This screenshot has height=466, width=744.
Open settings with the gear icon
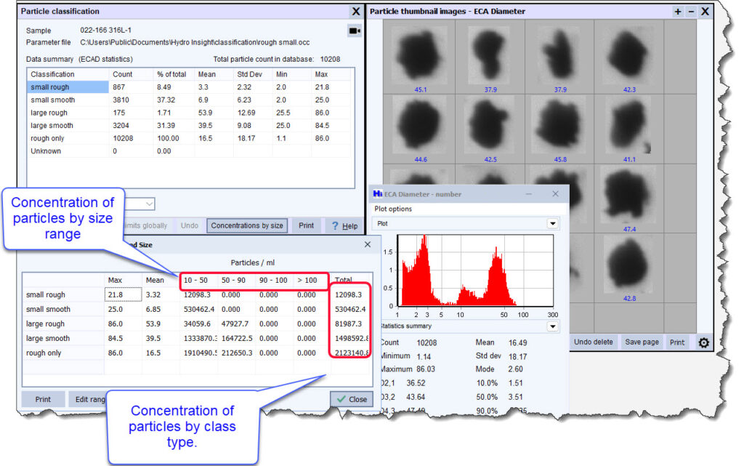[703, 342]
